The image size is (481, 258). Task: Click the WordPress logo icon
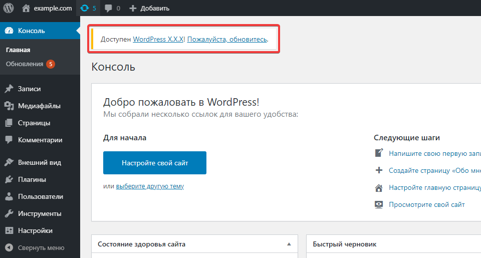(x=9, y=8)
